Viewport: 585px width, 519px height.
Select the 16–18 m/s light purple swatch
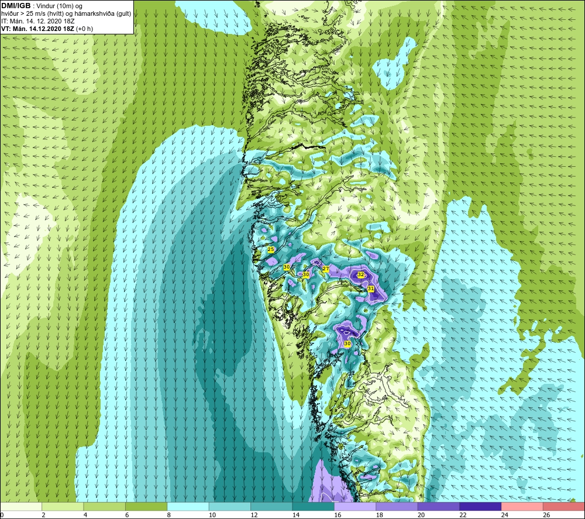point(355,506)
